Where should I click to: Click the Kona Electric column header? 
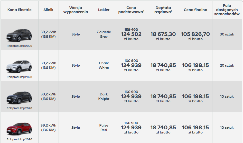20,10
